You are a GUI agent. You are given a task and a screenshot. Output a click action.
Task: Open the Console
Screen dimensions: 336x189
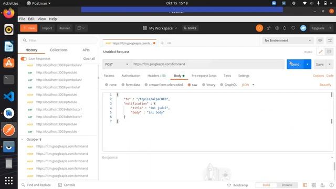67,185
